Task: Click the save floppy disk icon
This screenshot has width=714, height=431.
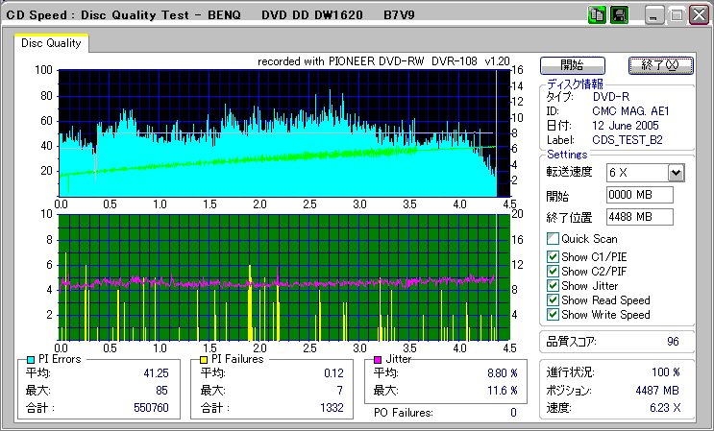Action: click(x=618, y=15)
